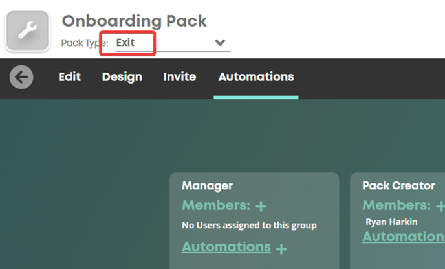445x269 pixels.
Task: Open the Edit tab
Action: coord(70,76)
